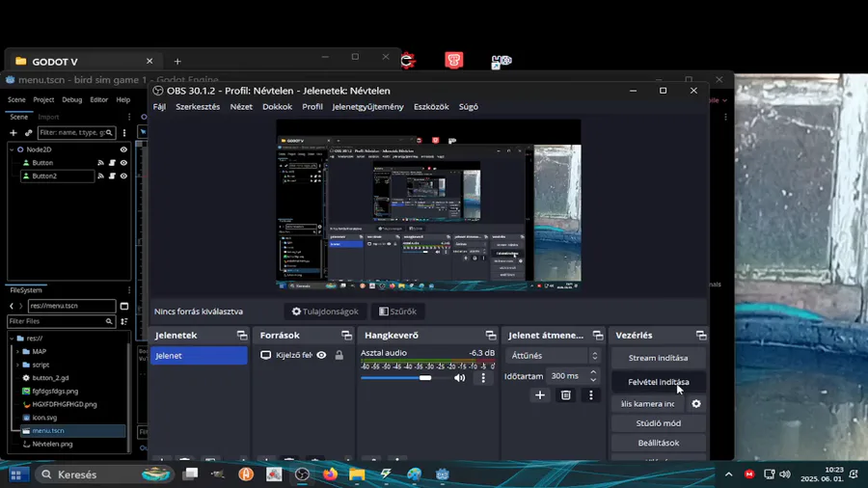Screen dimensions: 868x488
Task: Open transition properties three-dot menu
Action: point(590,395)
